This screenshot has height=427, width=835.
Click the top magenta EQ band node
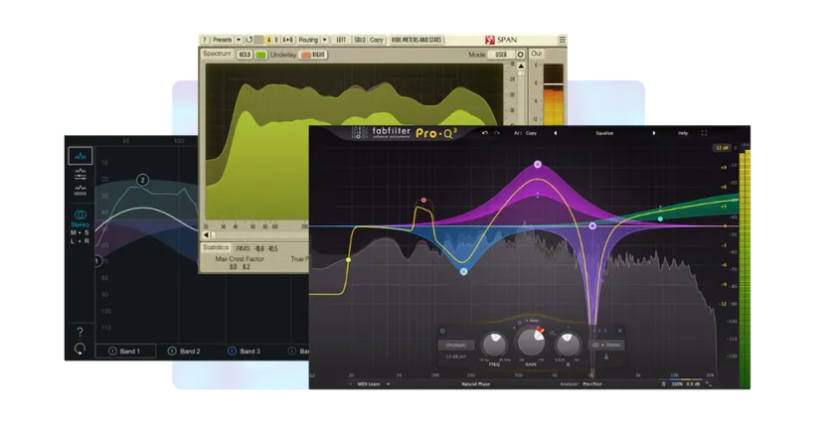point(538,164)
